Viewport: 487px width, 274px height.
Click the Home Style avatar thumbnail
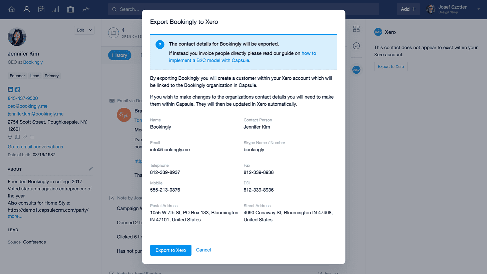click(x=124, y=115)
